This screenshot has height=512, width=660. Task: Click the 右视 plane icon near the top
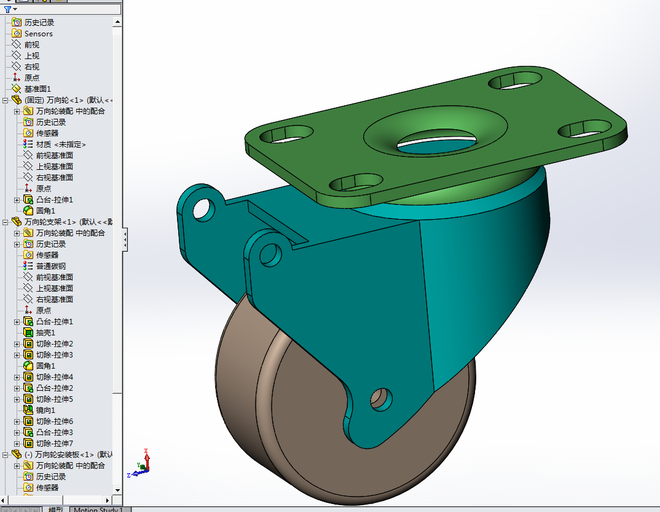[x=17, y=67]
